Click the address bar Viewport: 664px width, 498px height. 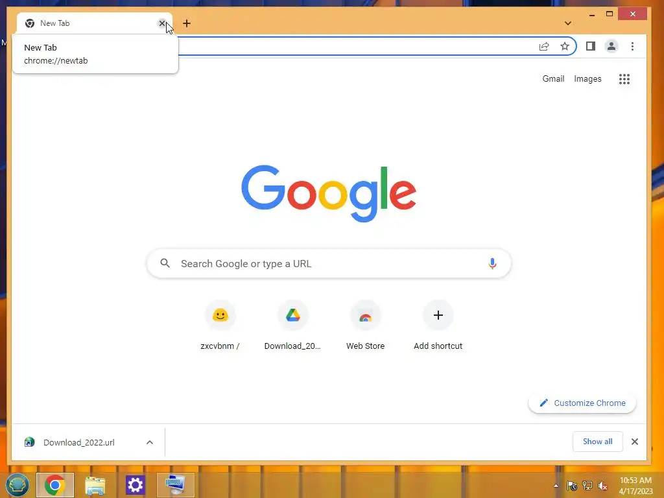356,47
